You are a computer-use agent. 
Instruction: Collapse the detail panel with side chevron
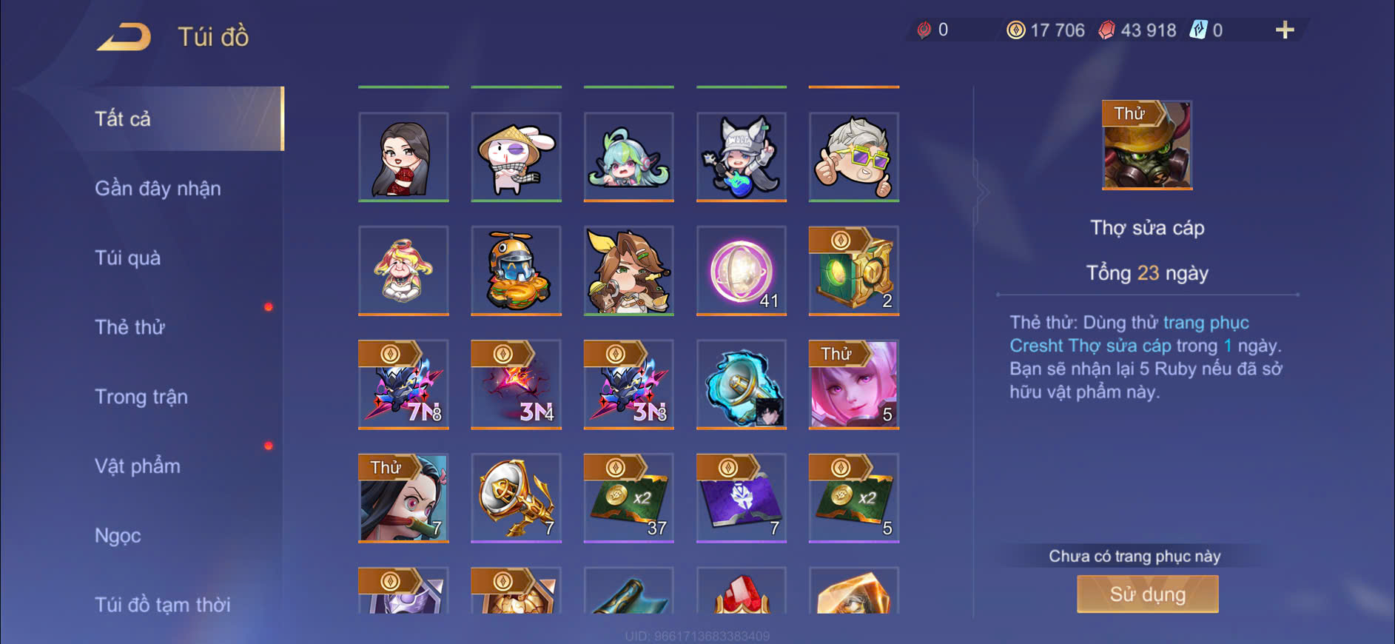tap(981, 192)
